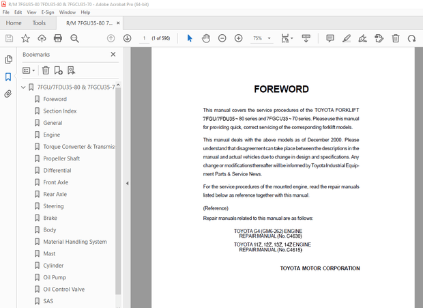Select the arrow selection tool
The width and height of the screenshot is (423, 308).
tap(190, 38)
